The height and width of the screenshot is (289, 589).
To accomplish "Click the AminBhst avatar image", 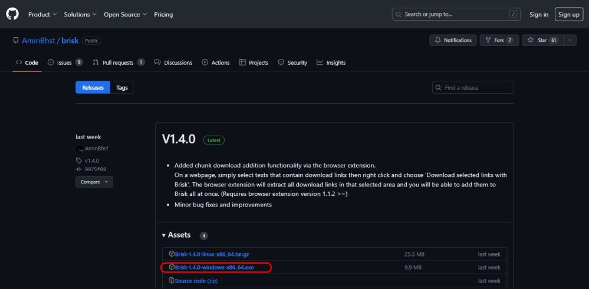I will [79, 149].
